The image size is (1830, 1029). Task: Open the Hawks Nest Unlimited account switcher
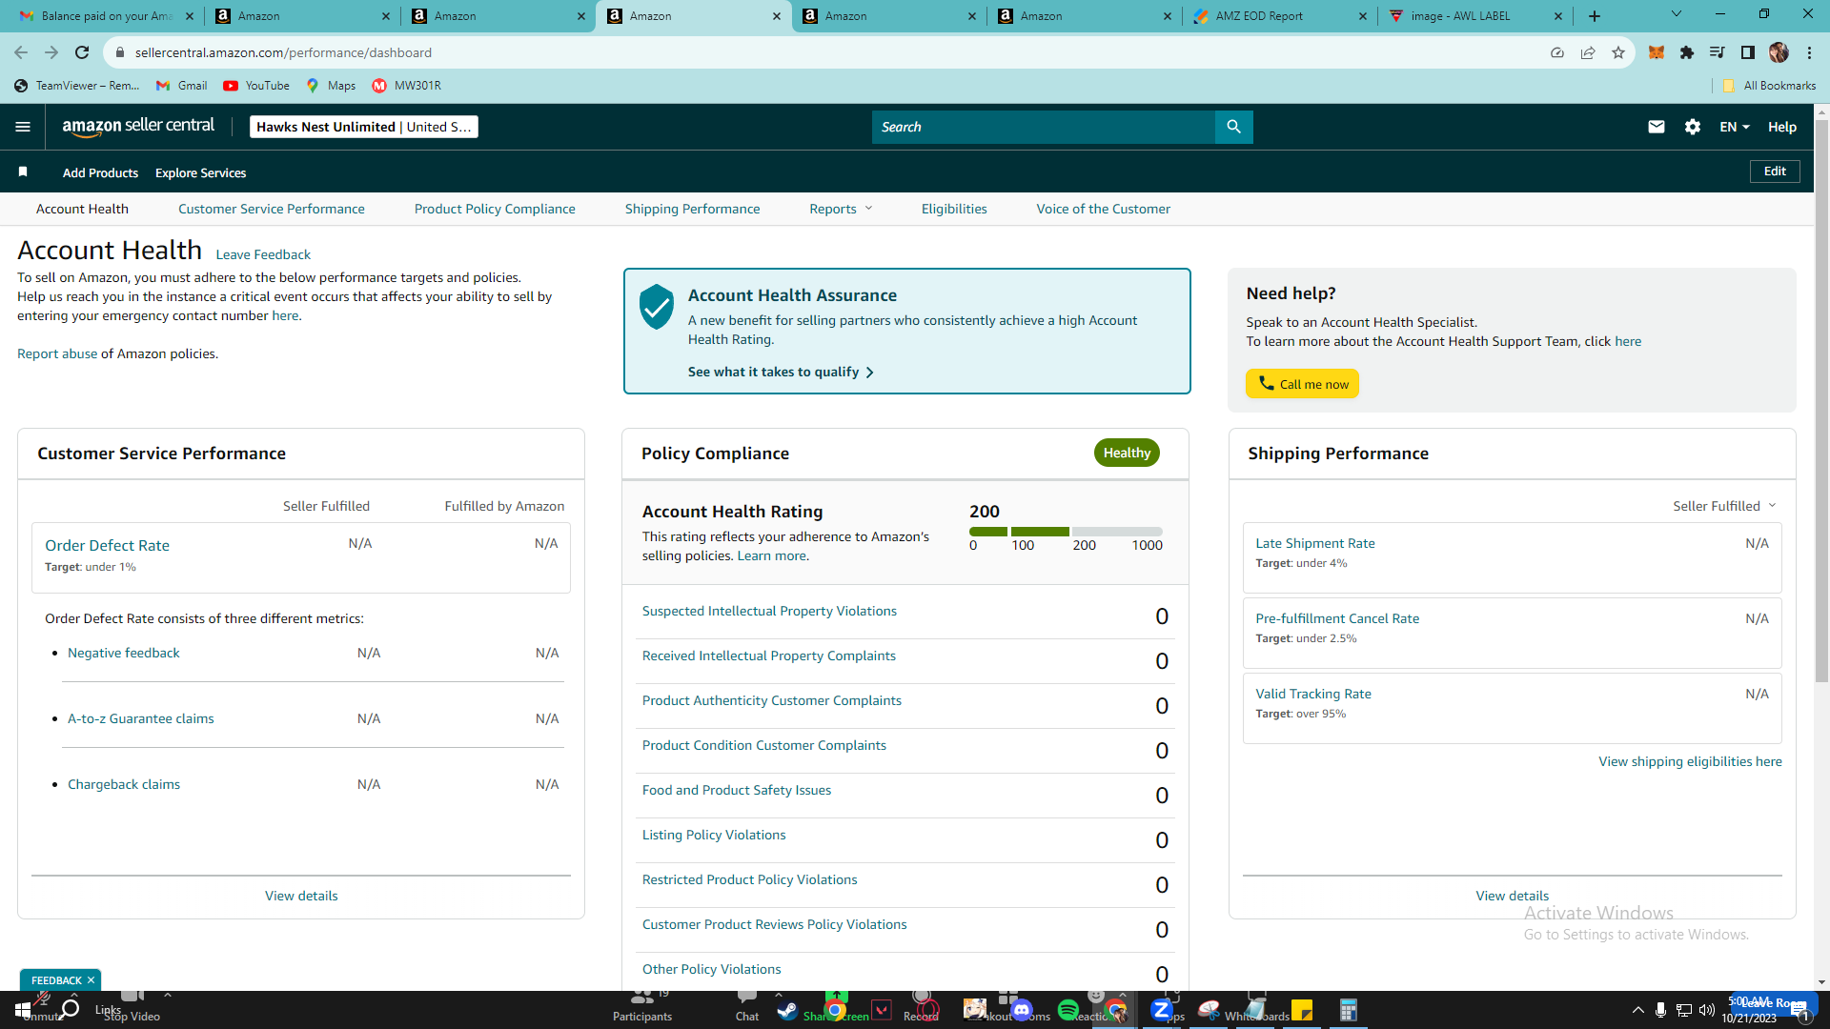coord(364,127)
